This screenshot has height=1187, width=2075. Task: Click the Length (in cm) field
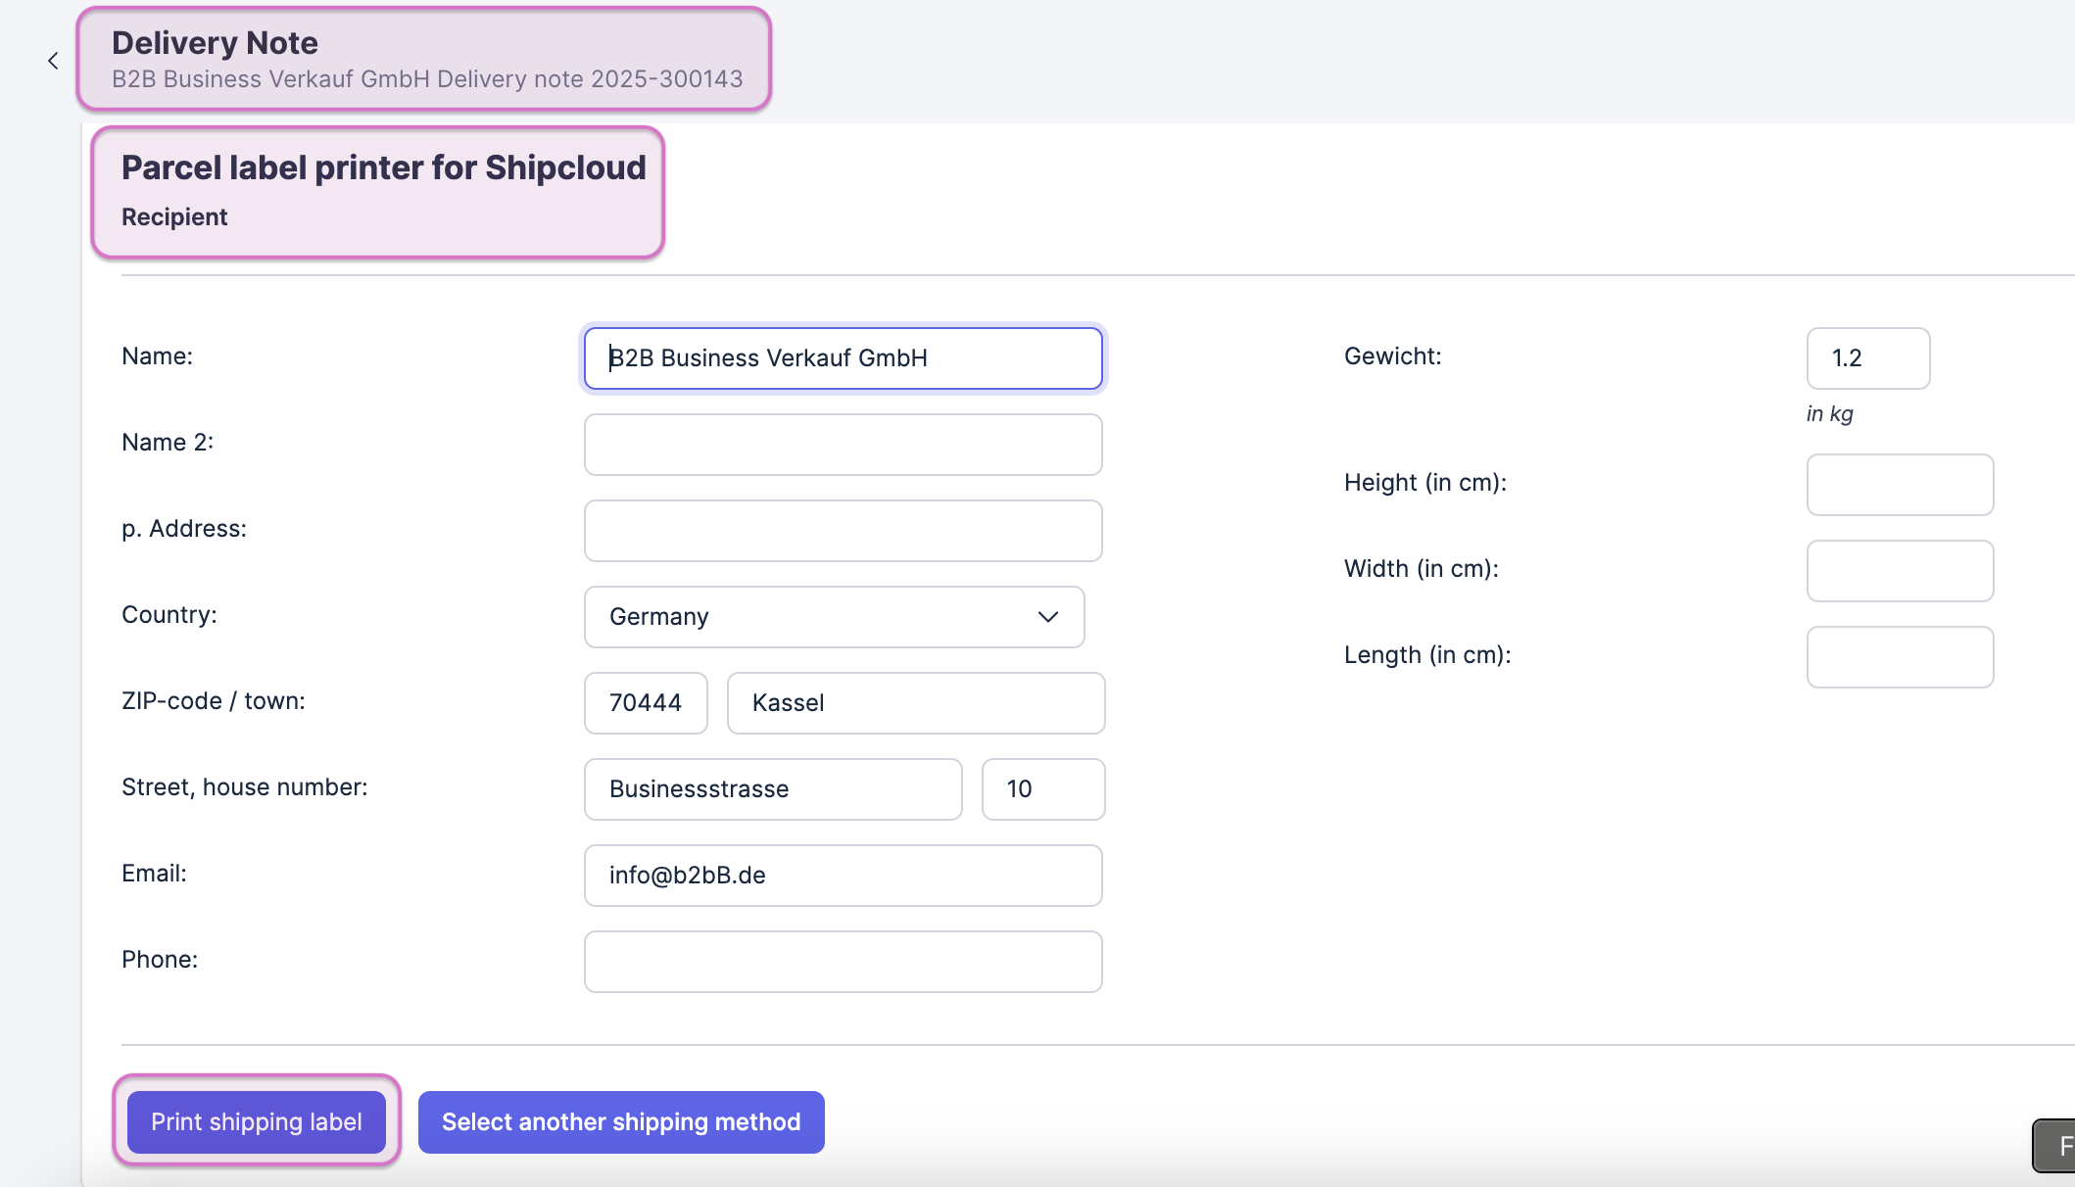1899,657
